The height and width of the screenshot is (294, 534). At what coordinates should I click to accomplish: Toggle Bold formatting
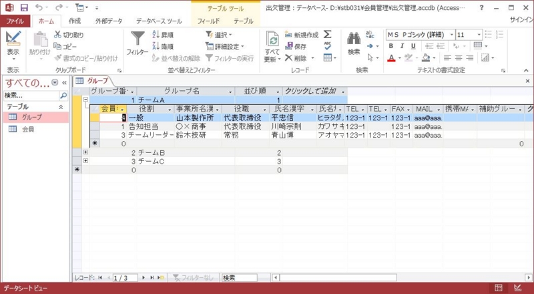point(391,46)
